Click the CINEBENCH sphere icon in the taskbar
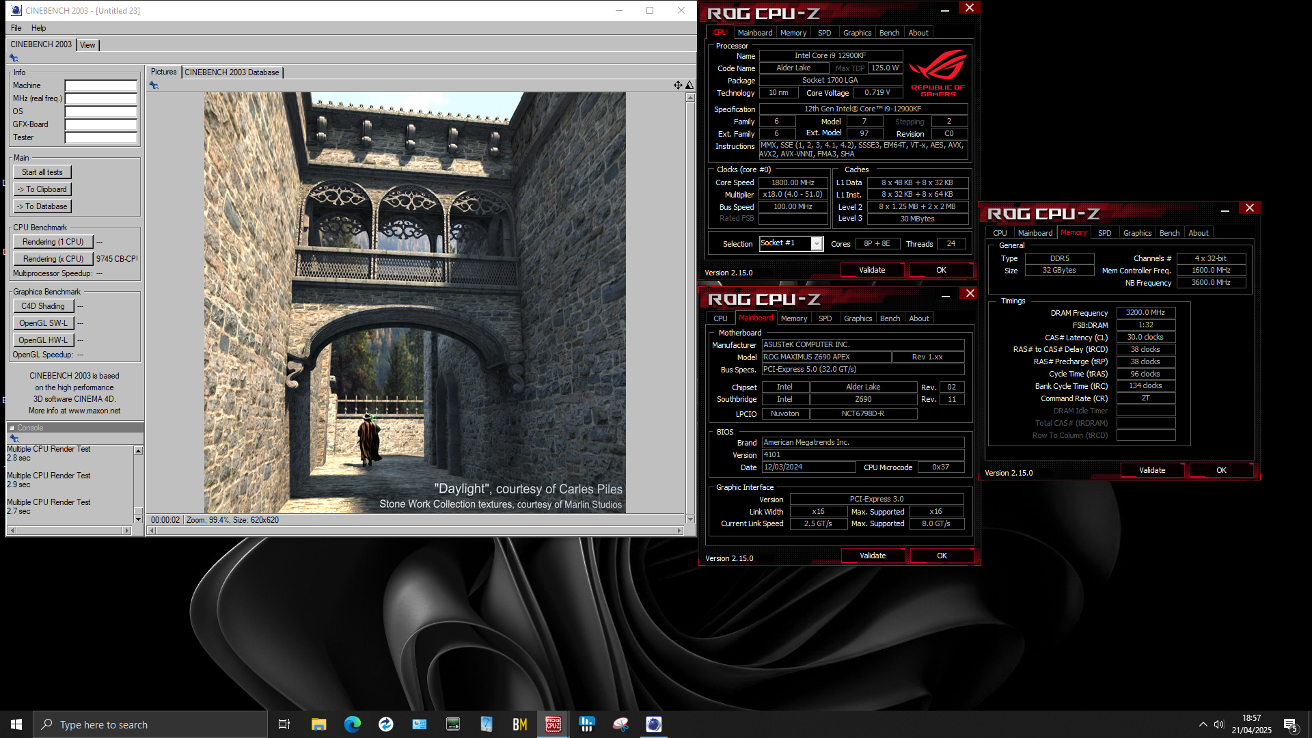The image size is (1312, 738). 654,724
